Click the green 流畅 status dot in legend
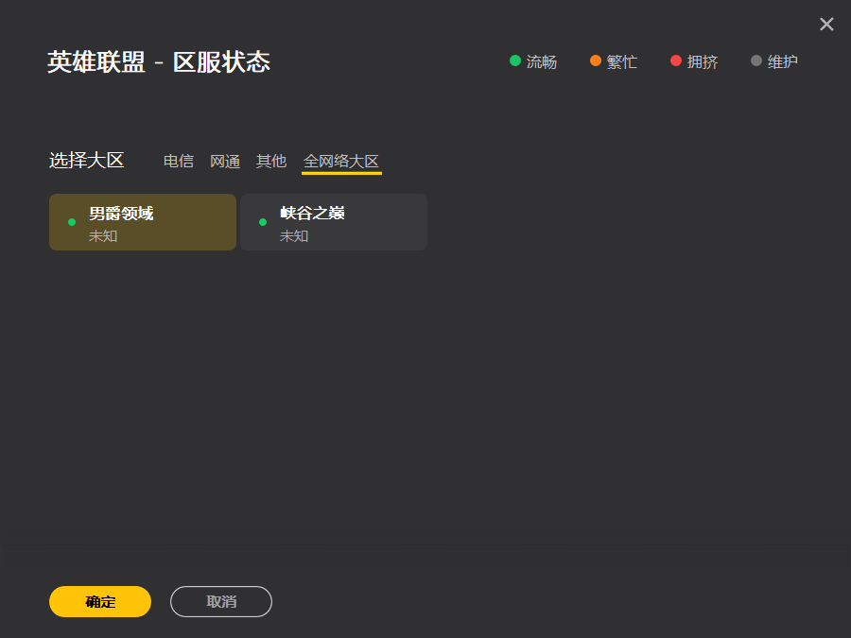 (x=515, y=60)
